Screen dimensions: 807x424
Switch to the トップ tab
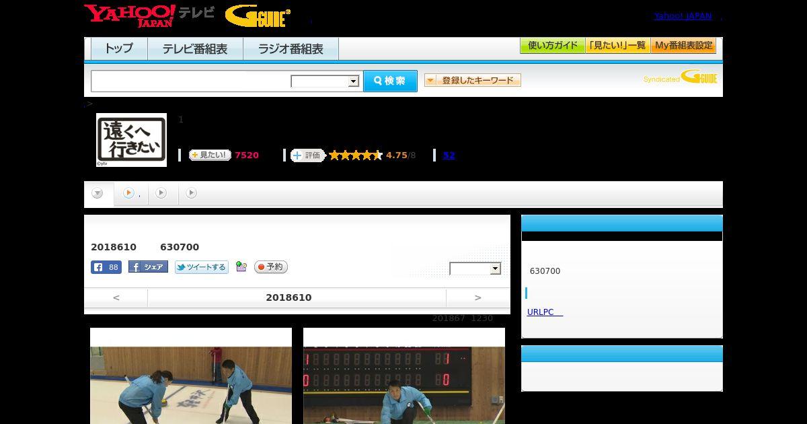point(119,48)
